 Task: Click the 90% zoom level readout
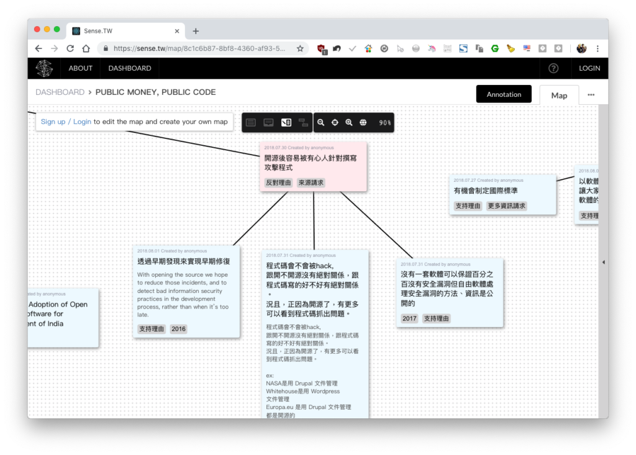(384, 122)
